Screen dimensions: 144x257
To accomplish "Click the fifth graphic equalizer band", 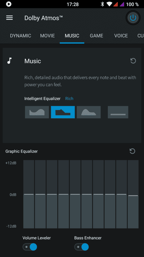I will tap(75, 194).
